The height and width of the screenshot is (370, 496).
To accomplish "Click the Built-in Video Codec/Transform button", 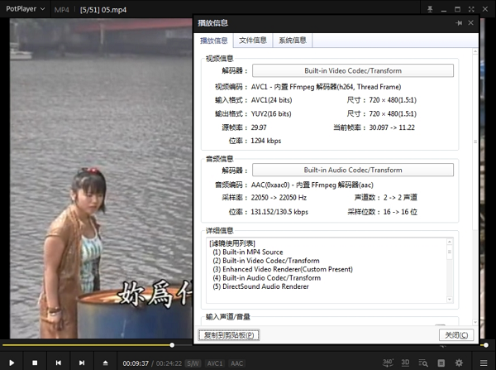I will pos(354,71).
